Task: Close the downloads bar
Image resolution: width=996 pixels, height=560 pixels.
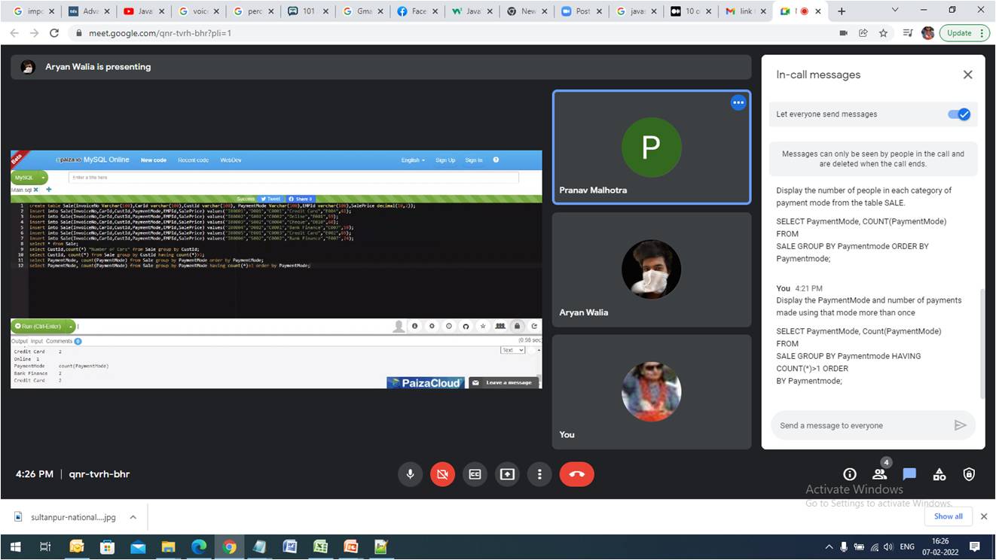Action: (x=983, y=516)
